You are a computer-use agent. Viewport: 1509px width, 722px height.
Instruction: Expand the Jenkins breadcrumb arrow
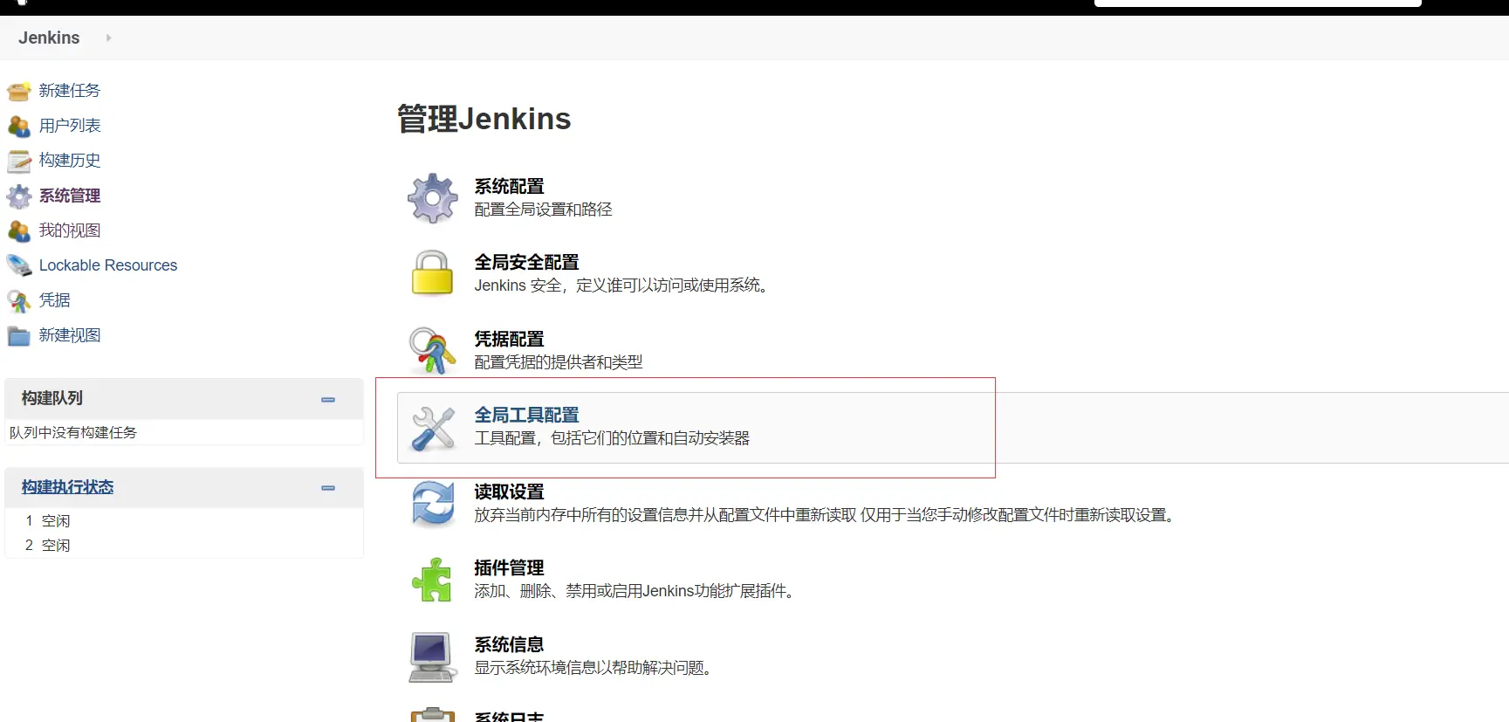(108, 38)
